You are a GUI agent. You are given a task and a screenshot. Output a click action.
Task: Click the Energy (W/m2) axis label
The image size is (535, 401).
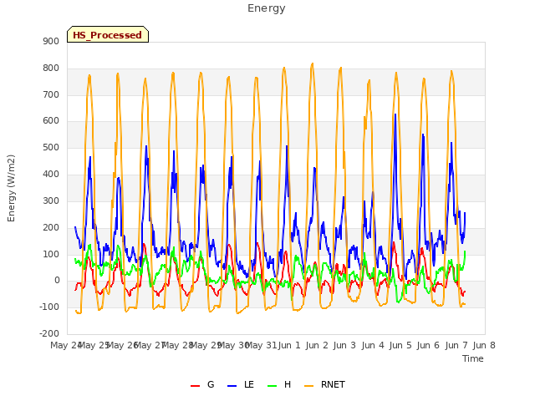pyautogui.click(x=11, y=188)
